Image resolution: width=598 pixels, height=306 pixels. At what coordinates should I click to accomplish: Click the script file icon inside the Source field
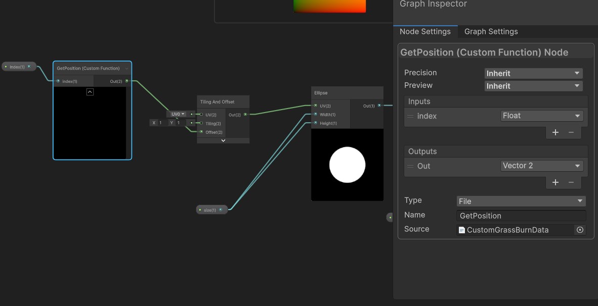[461, 229]
